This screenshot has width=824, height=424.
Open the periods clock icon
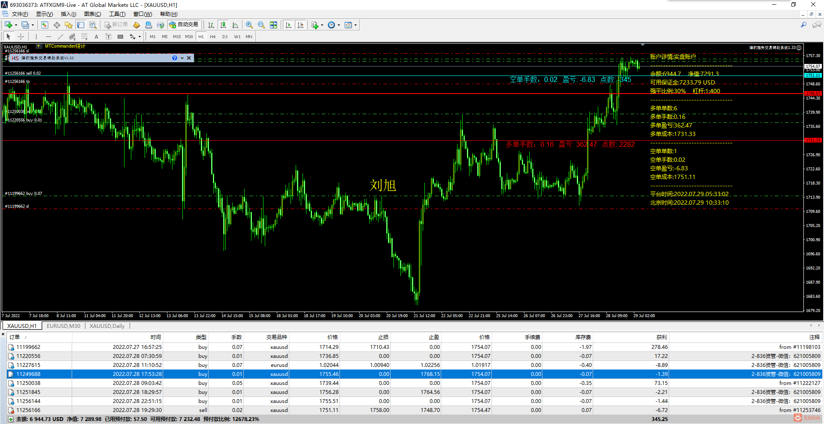coord(331,25)
